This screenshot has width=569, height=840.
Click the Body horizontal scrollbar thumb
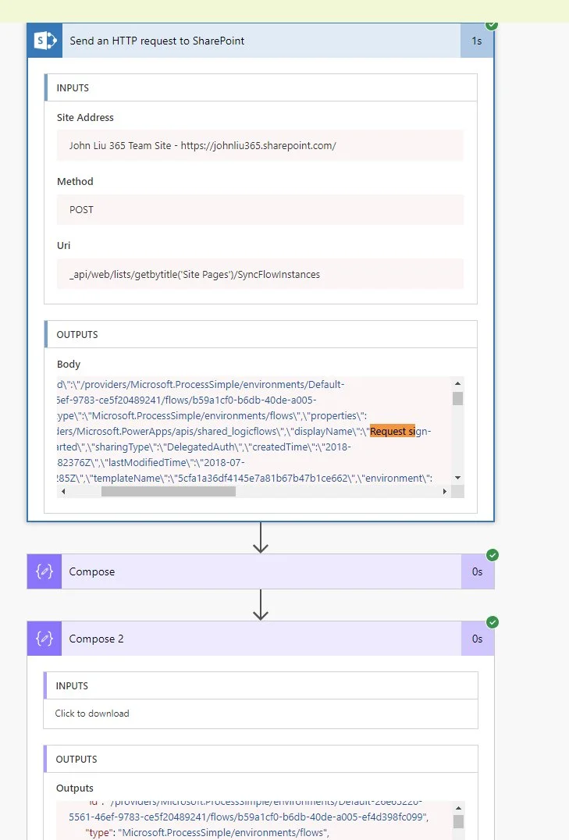[x=168, y=492]
